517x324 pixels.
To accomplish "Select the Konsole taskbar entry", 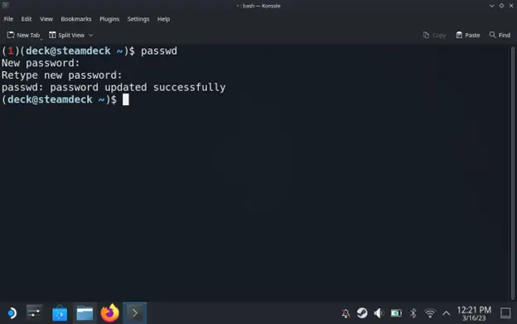I will 135,312.
